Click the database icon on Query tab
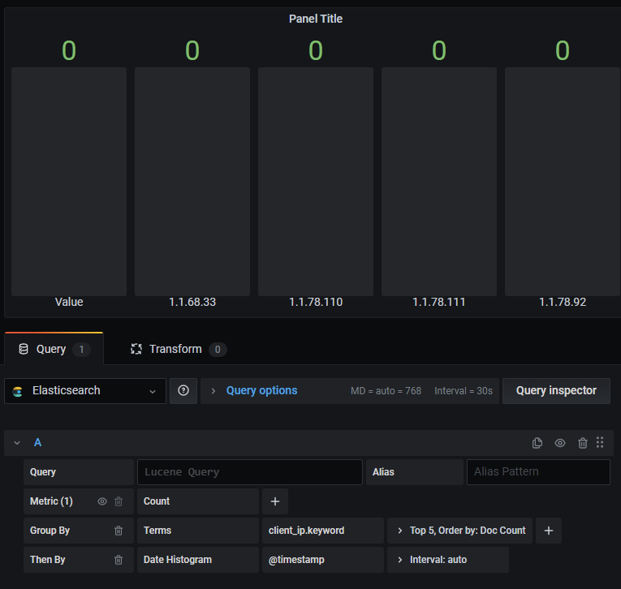Image resolution: width=621 pixels, height=589 pixels. click(24, 349)
